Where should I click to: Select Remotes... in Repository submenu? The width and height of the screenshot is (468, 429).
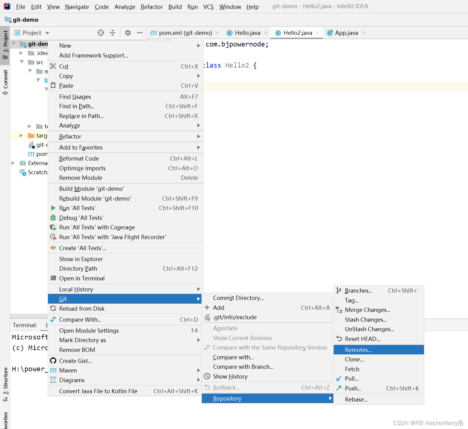(379, 350)
